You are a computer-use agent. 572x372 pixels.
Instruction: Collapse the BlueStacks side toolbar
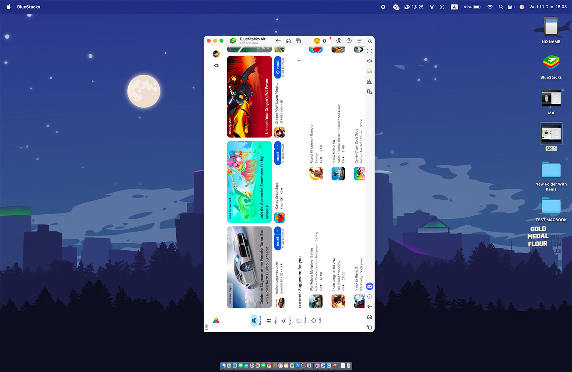[369, 41]
